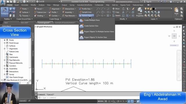Toggle MODEL space button
This screenshot has width=186, height=104.
101,101
